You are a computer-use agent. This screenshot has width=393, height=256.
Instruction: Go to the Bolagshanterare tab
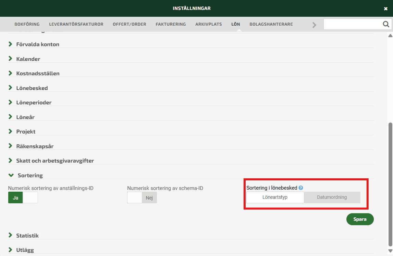271,24
